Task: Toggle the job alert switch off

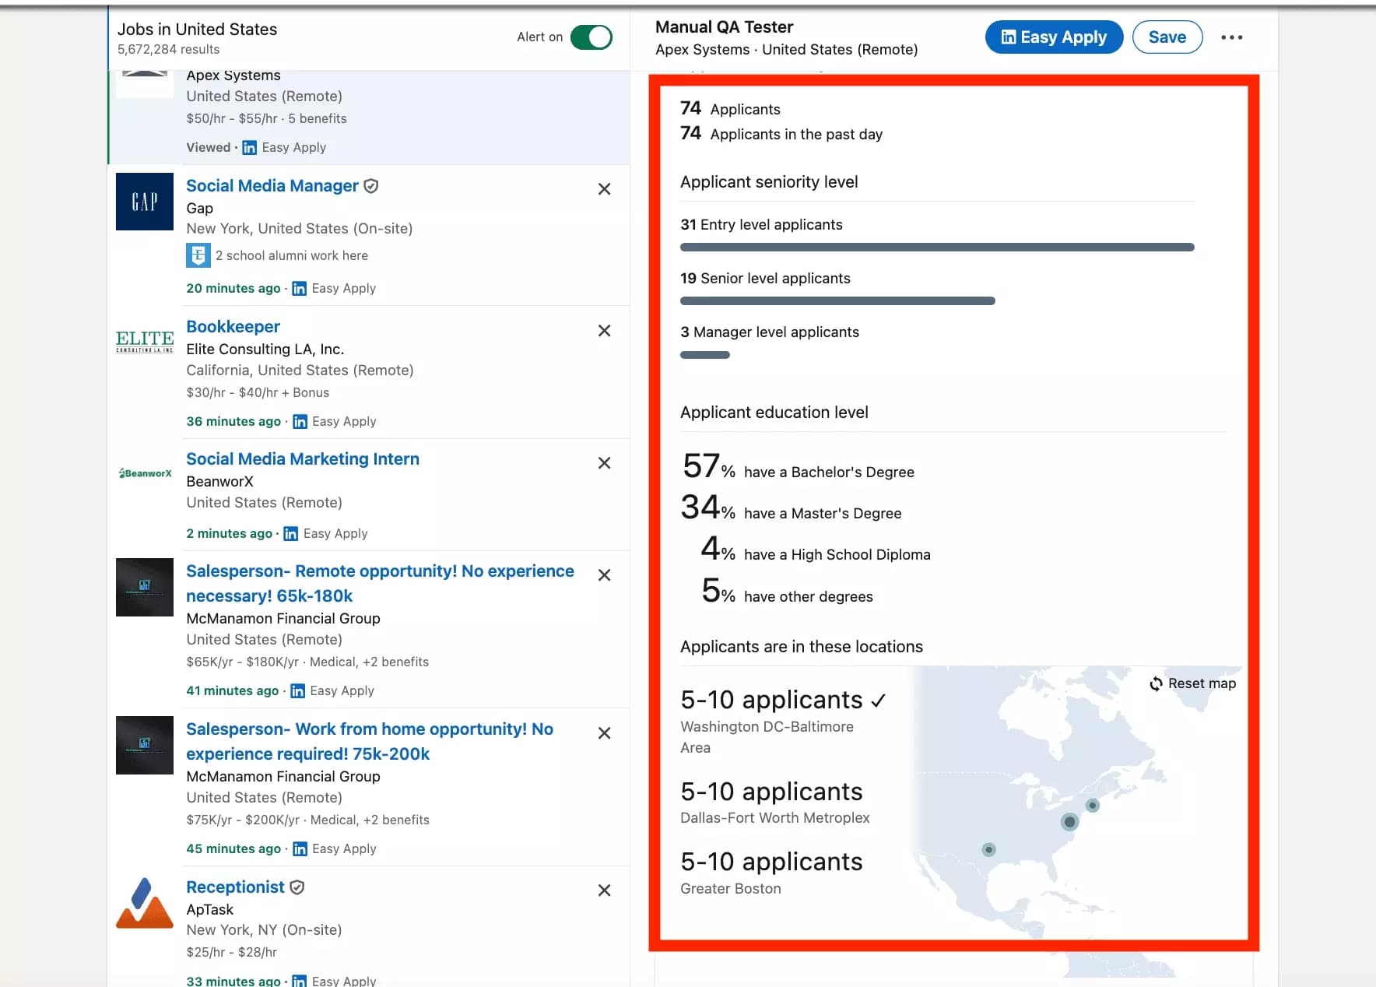Action: tap(591, 37)
